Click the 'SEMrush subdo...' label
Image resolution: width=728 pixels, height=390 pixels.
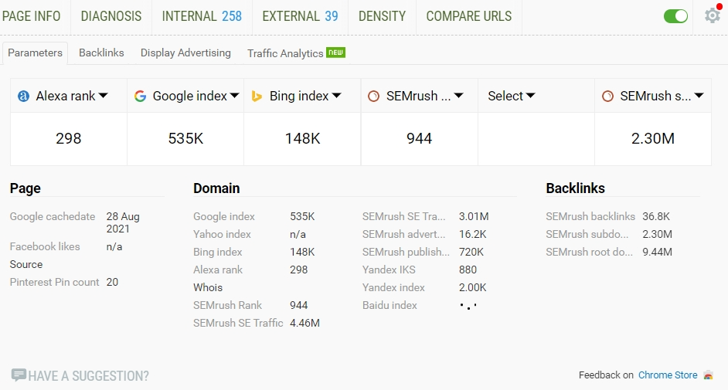tap(587, 234)
